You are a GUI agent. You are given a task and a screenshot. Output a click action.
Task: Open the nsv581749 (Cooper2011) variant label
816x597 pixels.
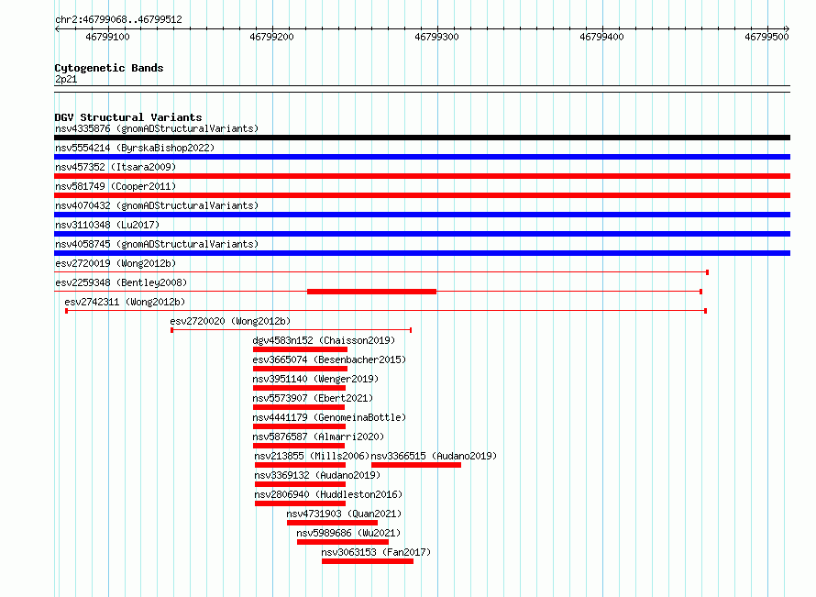[116, 186]
